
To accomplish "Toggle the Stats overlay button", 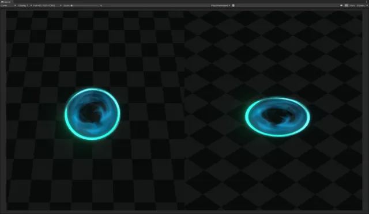I will (352, 5).
